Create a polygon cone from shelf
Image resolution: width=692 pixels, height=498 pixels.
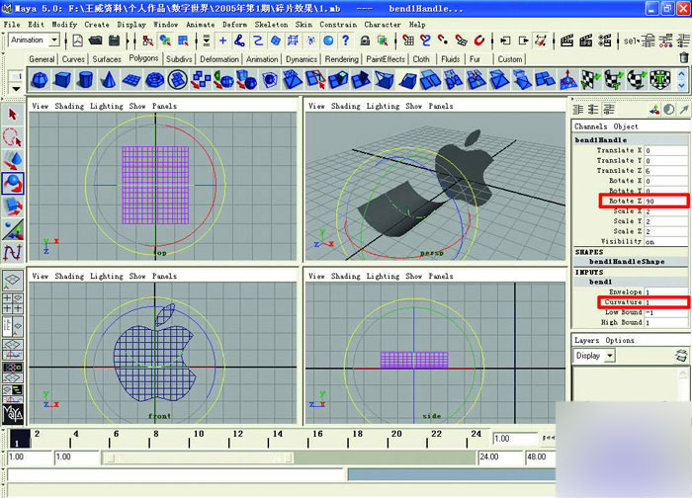point(108,80)
